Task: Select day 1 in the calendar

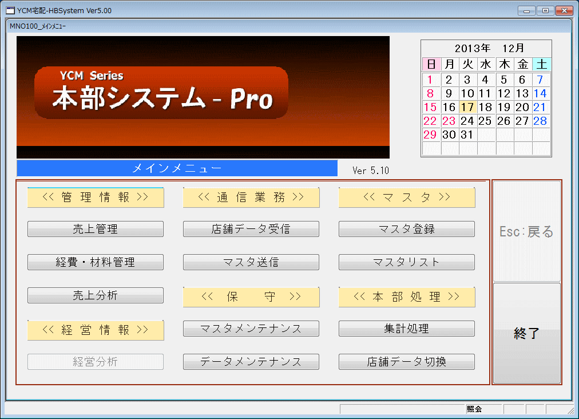Action: coord(431,80)
